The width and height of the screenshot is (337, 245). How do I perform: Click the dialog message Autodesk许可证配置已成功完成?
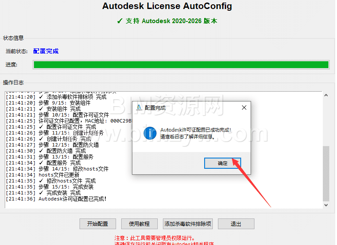coord(196,129)
